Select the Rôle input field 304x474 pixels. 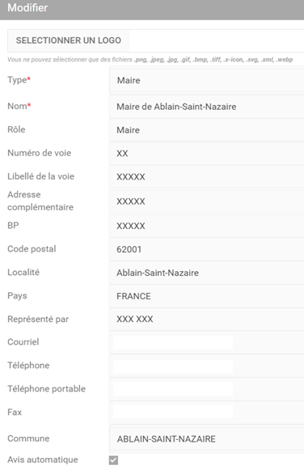coord(207,130)
